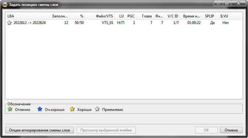Click the blue Оч.хорошо star icon
248x138 pixels.
[40, 109]
